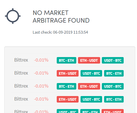The image size is (137, 113).
Task: Click USDT - BTC tag in fourth row
Action: click(x=91, y=99)
